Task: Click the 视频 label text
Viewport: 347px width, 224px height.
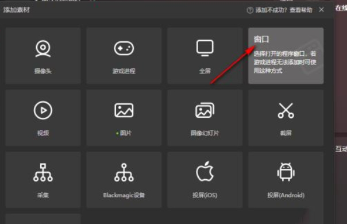Action: [x=43, y=133]
